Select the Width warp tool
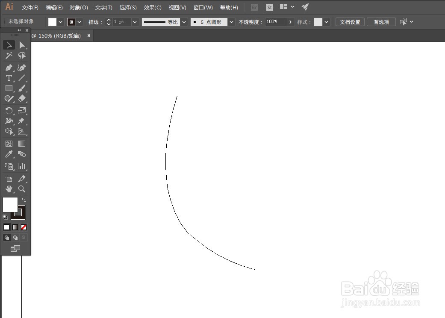Viewport: 445px width, 318px height. point(9,121)
